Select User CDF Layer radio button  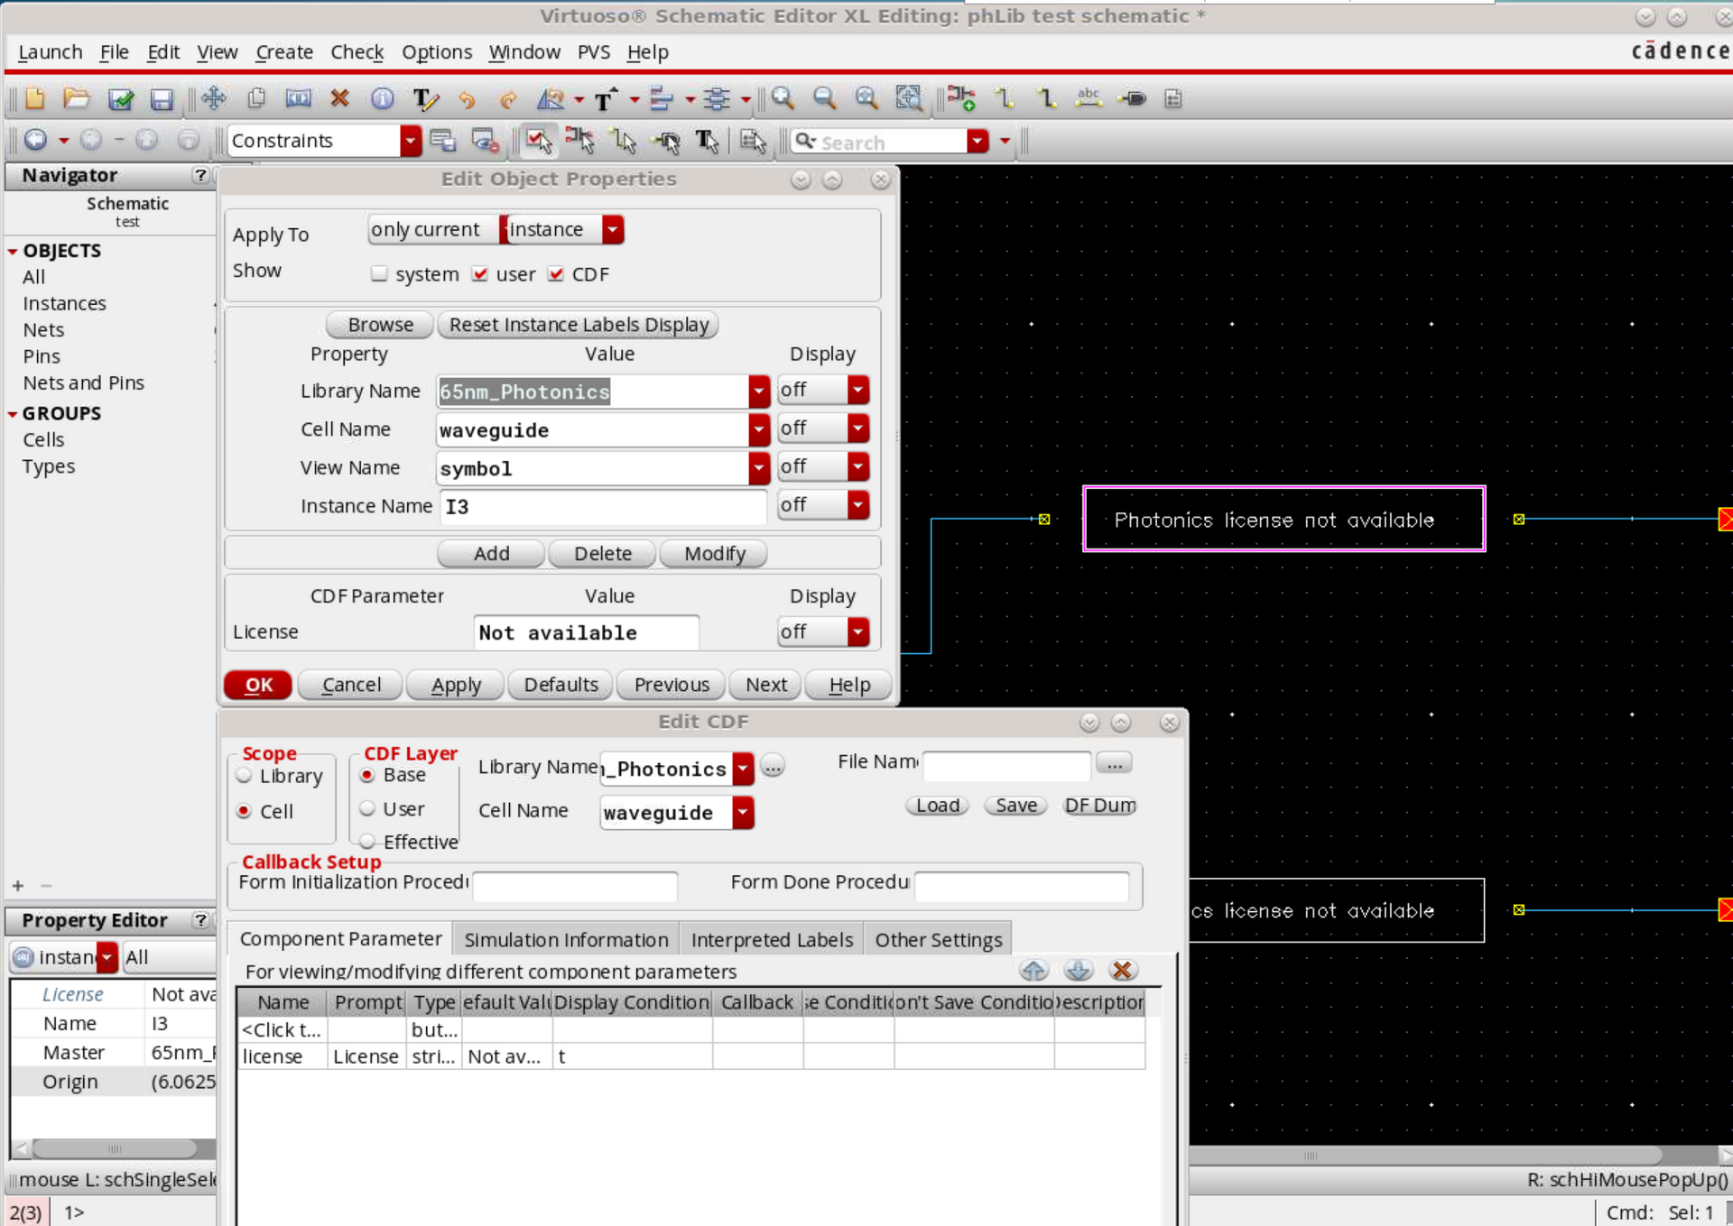(367, 808)
